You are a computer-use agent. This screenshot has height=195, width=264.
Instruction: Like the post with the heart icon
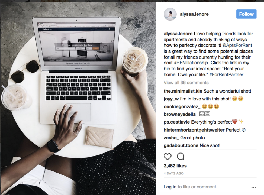click(x=168, y=157)
